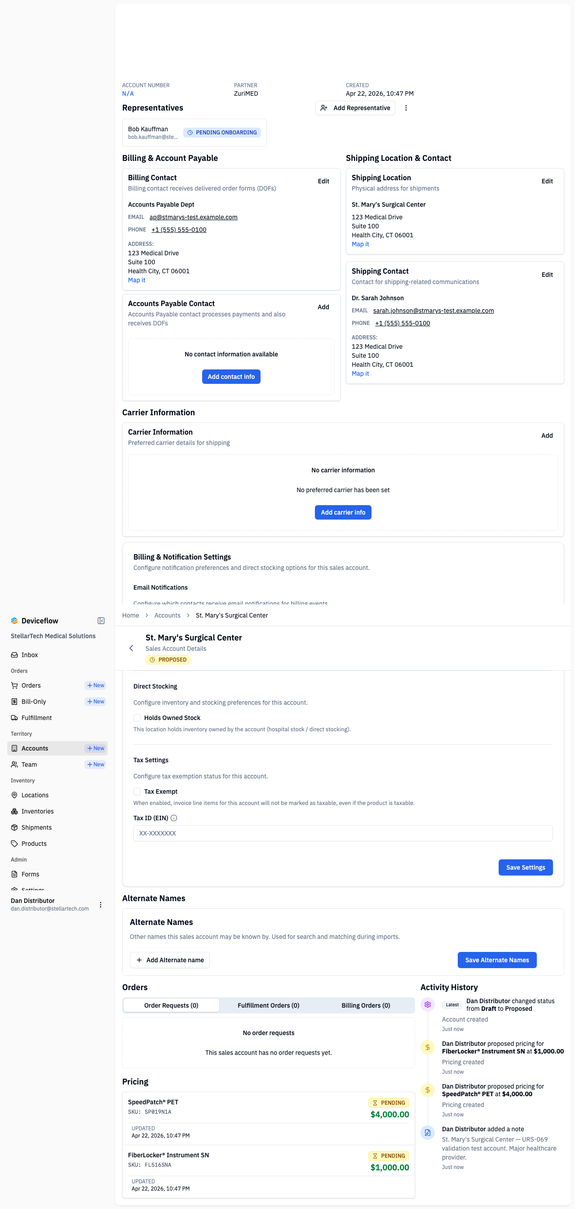Click Map it under Shipping Location

tap(360, 244)
